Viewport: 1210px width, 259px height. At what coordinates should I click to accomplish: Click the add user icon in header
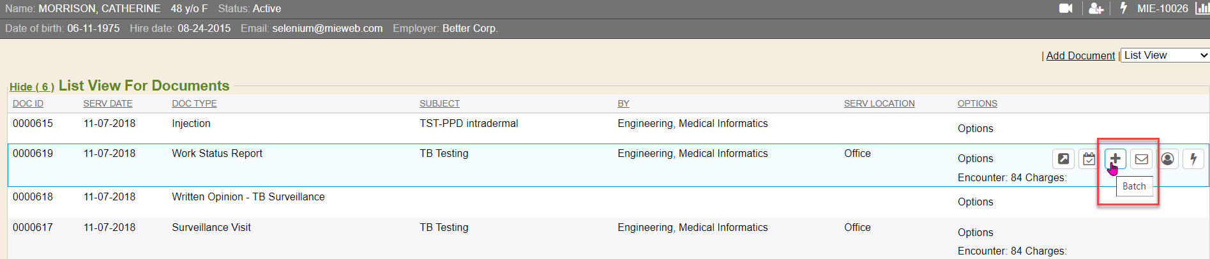point(1096,8)
